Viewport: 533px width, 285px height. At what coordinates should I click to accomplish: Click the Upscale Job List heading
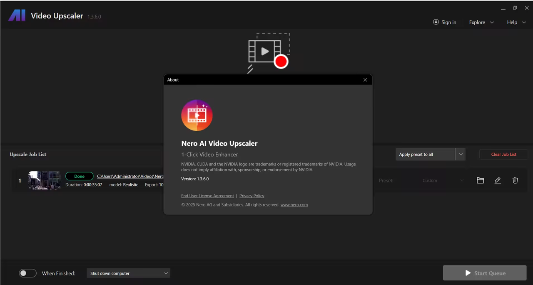[x=28, y=154]
